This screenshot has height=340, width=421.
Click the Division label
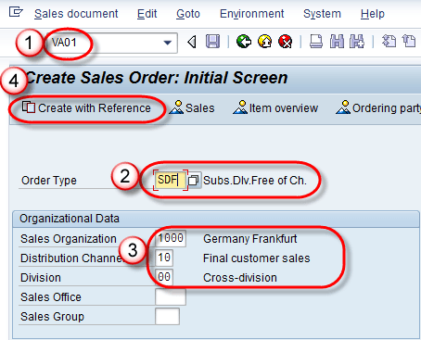[x=41, y=278]
